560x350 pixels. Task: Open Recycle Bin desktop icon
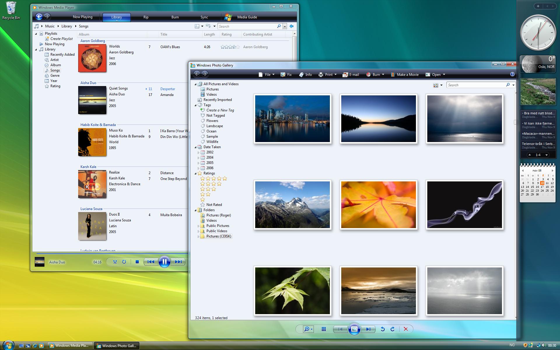pos(11,10)
